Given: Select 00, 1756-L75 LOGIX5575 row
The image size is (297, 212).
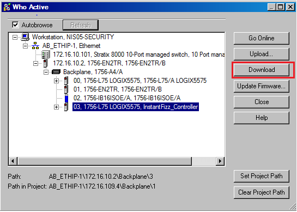Looking at the screenshot, I should (140, 81).
